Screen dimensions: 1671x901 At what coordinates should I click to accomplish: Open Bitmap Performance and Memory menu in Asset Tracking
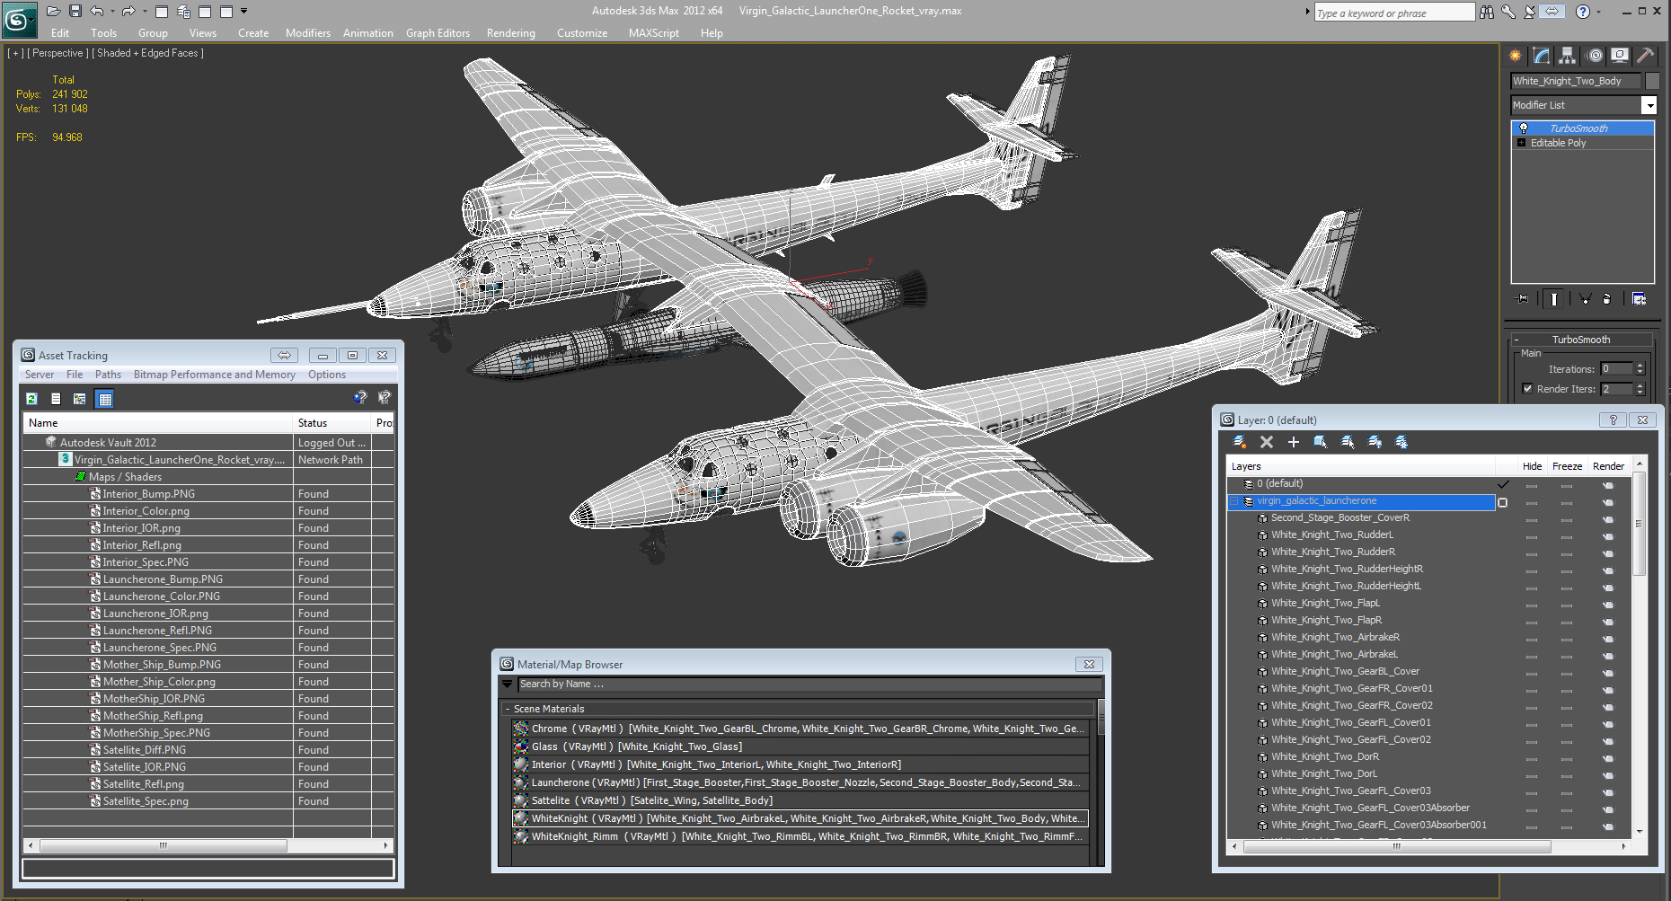(x=215, y=375)
